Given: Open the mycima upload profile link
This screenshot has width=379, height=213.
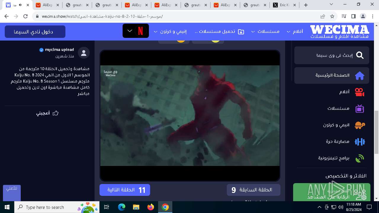Looking at the screenshot, I should (x=59, y=50).
